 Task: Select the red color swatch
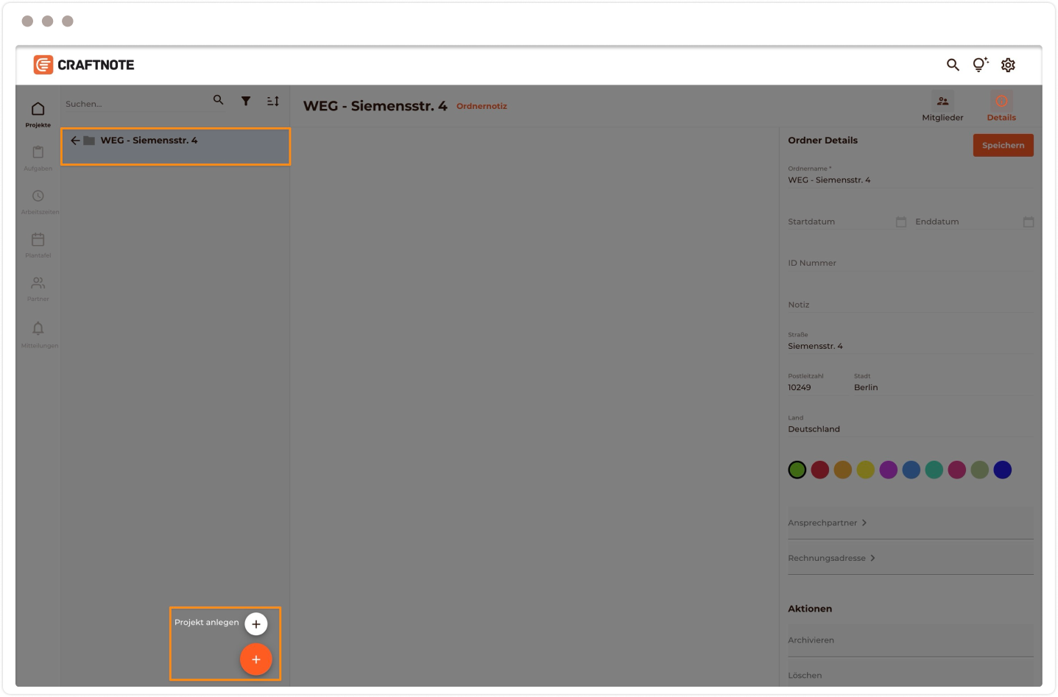click(820, 470)
